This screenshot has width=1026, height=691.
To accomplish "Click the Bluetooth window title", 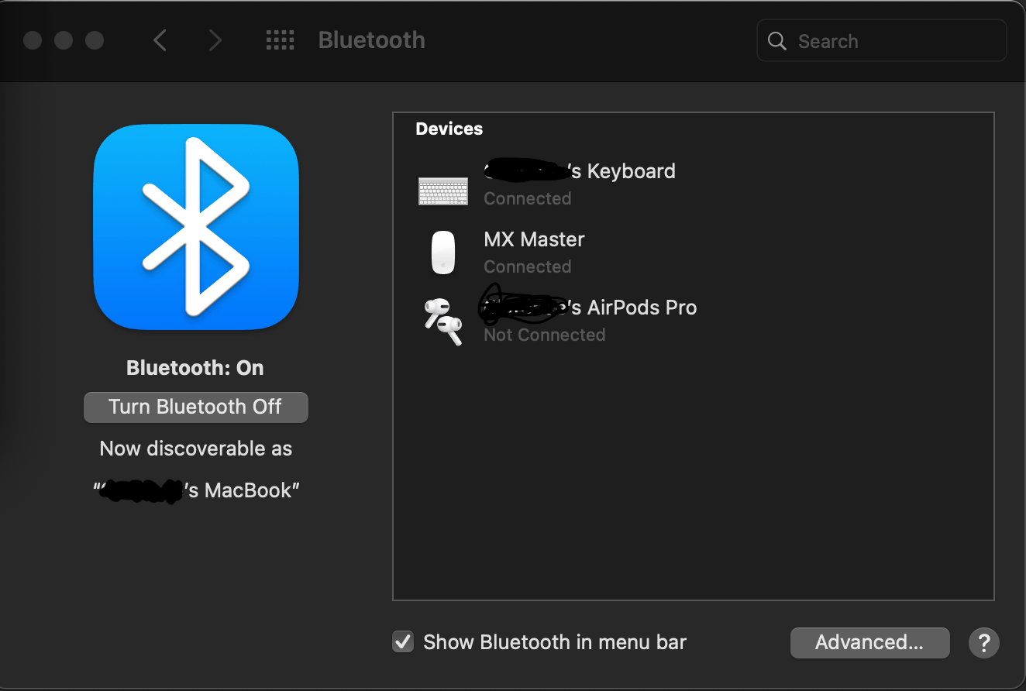I will (x=371, y=40).
